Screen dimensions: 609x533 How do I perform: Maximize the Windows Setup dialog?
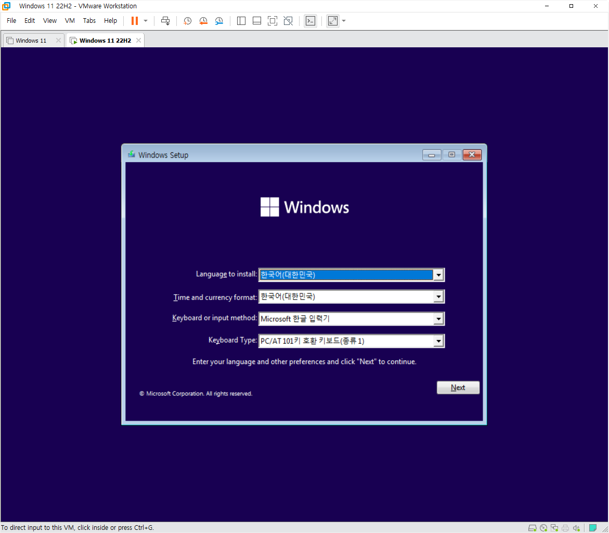(452, 155)
